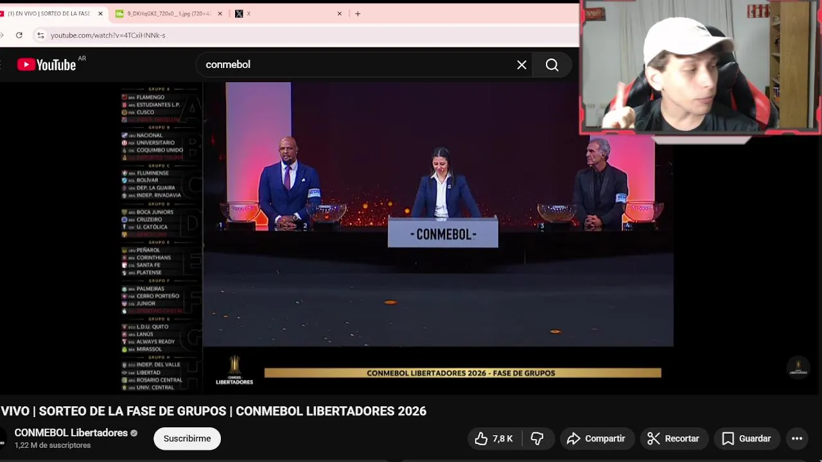The width and height of the screenshot is (822, 462).
Task: Click the Libertadores watermark in the video corner
Action: point(798,367)
